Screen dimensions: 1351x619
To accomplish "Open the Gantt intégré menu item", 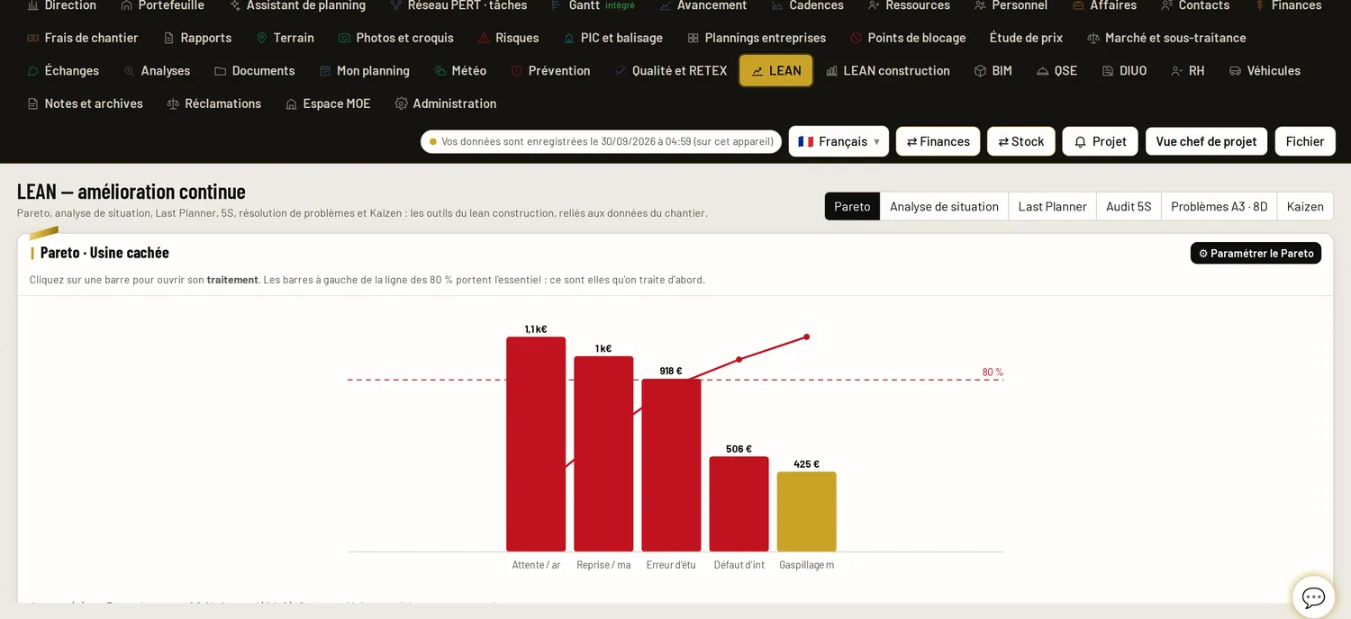I will pos(593,5).
